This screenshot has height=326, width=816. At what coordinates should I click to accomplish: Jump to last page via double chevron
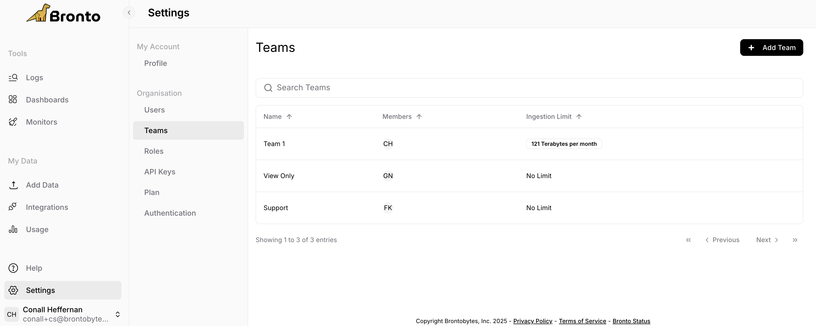[795, 240]
